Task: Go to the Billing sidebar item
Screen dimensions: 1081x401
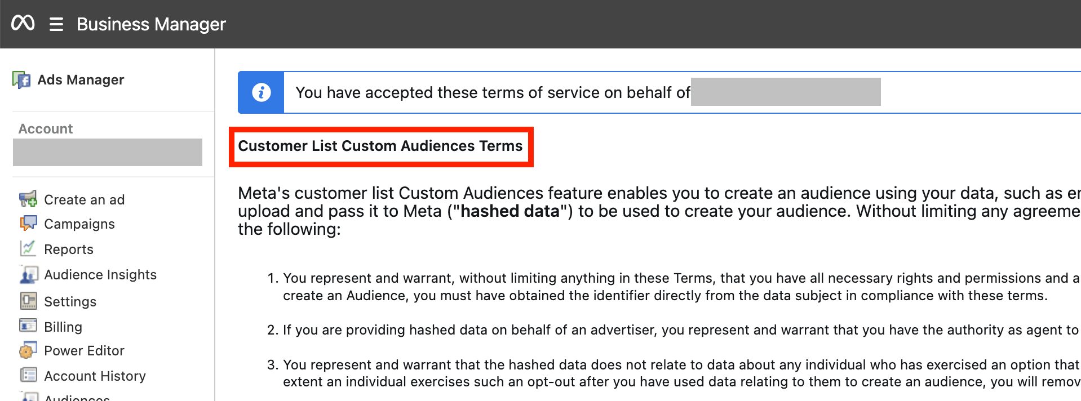Action: [x=63, y=327]
